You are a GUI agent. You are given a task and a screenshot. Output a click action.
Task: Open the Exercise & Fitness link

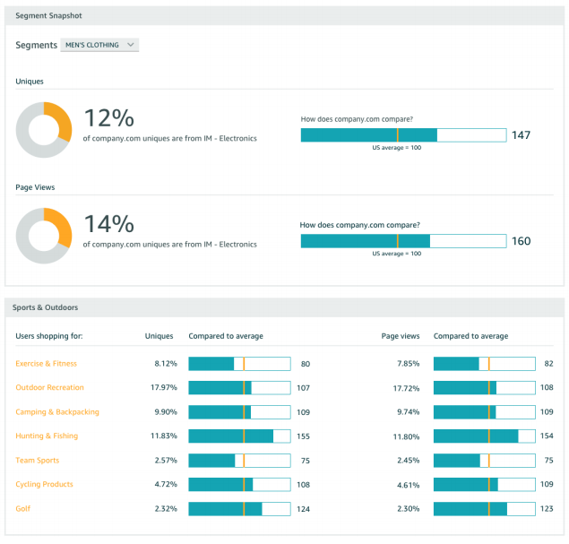[46, 364]
